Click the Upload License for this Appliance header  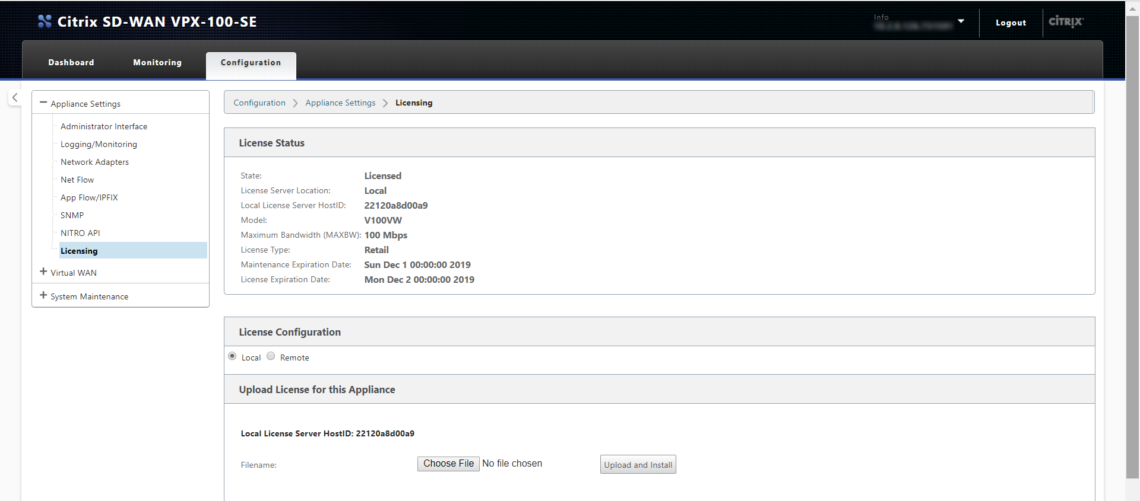659,390
